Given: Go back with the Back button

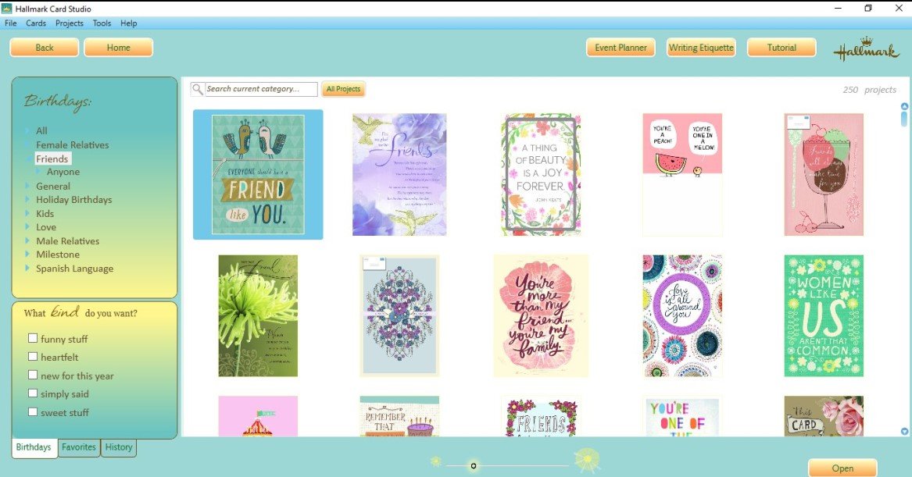Looking at the screenshot, I should pos(45,48).
